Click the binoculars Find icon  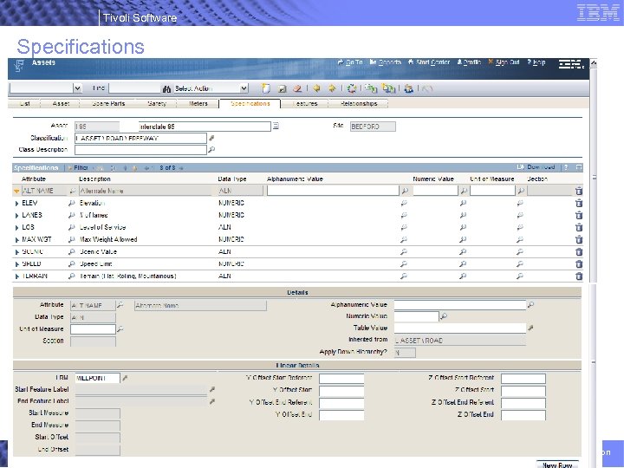coord(166,88)
